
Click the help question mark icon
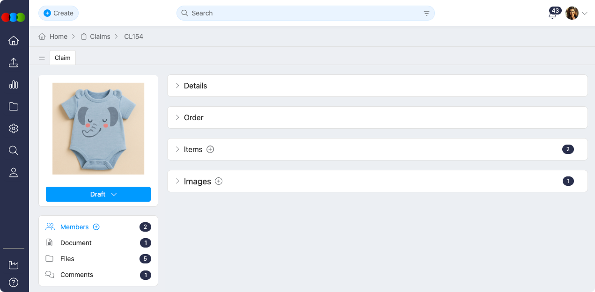pos(14,282)
